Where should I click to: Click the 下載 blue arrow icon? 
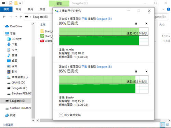tap(9, 44)
